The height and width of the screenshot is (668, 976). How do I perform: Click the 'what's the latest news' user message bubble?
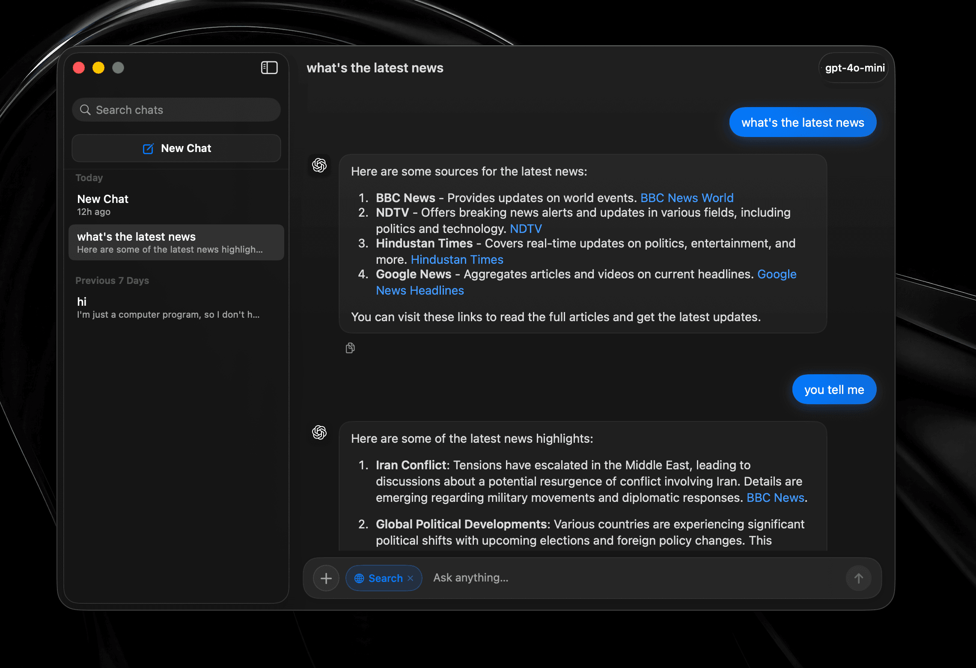tap(803, 122)
